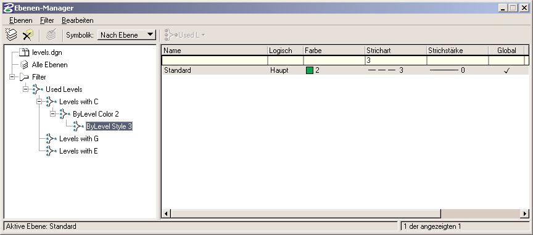
Task: Select the Used Levels filter label
Action: click(64, 89)
